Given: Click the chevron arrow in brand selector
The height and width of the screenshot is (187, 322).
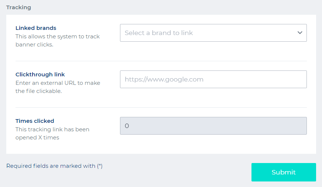Looking at the screenshot, I should point(300,33).
